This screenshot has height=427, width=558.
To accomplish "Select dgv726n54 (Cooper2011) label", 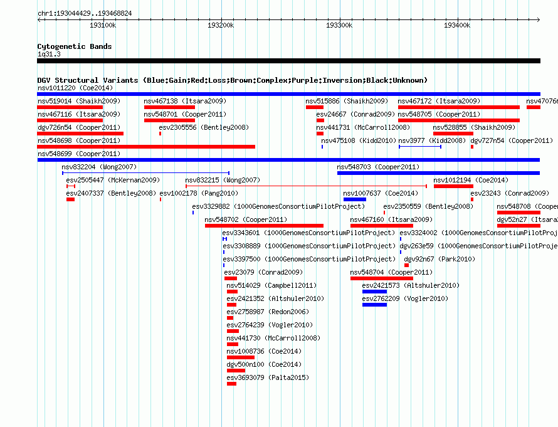I will click(x=79, y=127).
